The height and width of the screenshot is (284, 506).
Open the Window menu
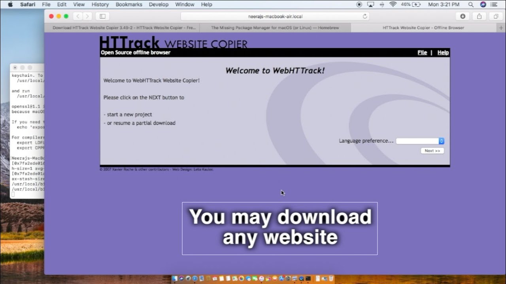pyautogui.click(x=185, y=4)
